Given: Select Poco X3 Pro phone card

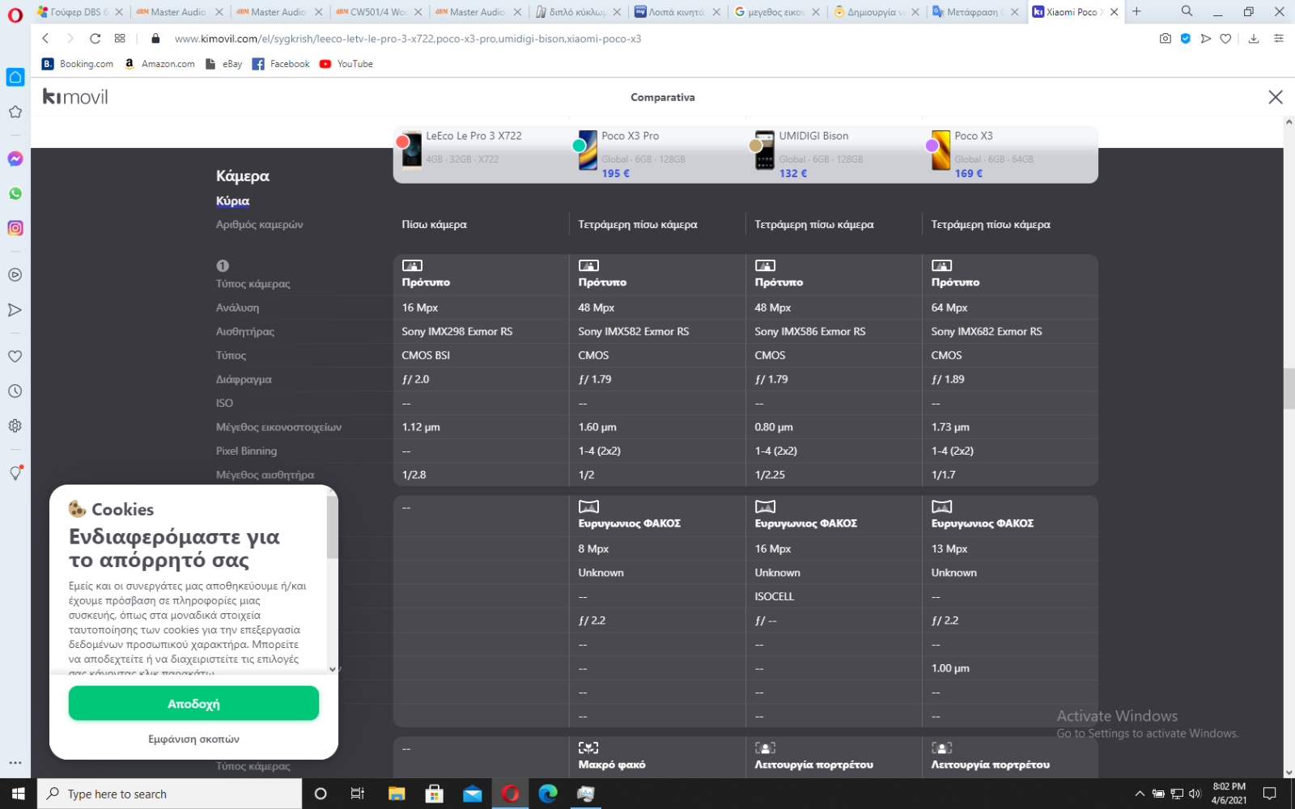Looking at the screenshot, I should point(657,154).
